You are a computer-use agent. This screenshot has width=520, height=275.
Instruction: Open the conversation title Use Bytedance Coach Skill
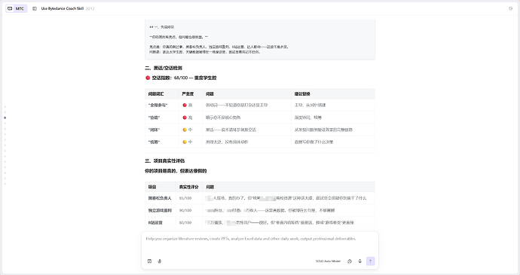pyautogui.click(x=63, y=8)
